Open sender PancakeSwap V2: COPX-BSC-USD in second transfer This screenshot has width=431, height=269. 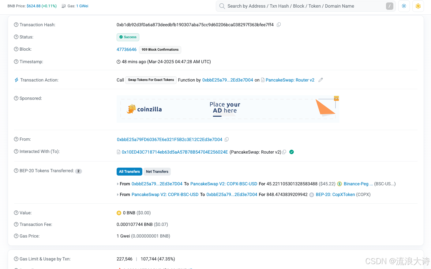(x=165, y=194)
